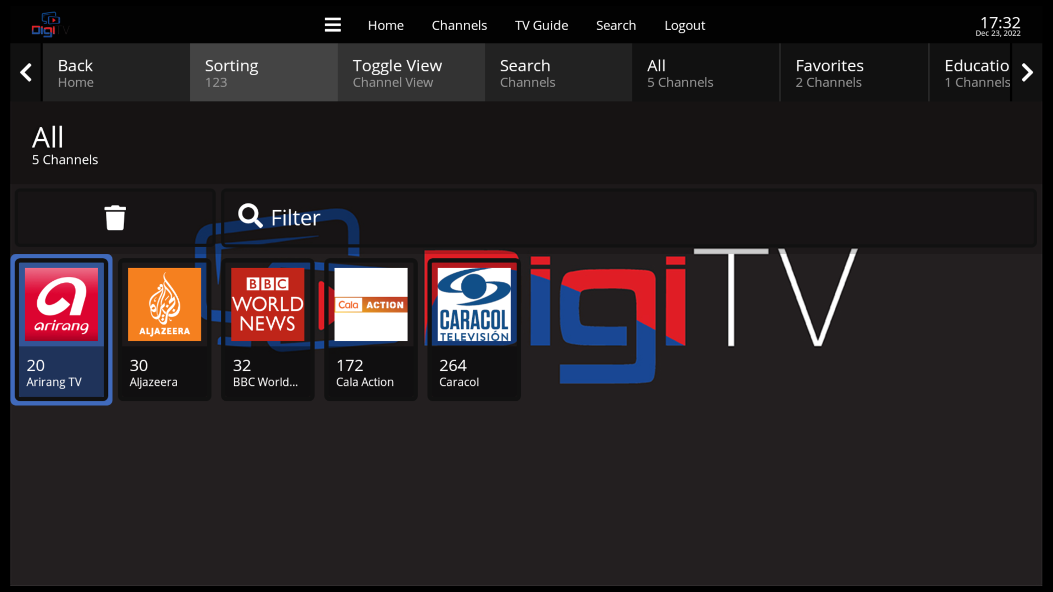The height and width of the screenshot is (592, 1053).
Task: Open the Education channels category
Action: [977, 72]
